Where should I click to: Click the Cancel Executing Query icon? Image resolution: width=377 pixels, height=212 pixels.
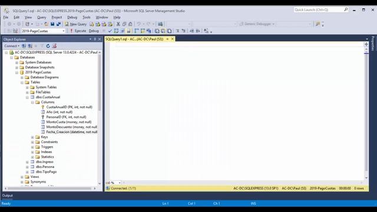click(104, 31)
